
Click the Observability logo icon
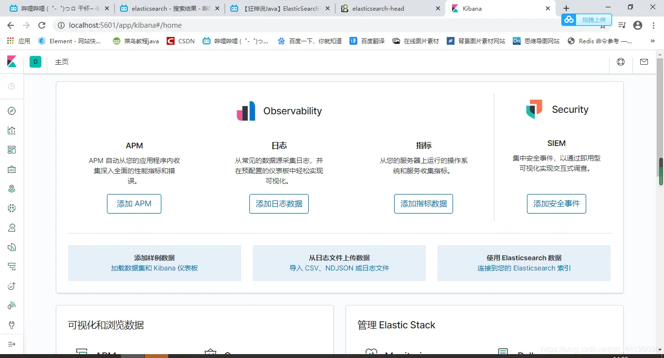246,111
